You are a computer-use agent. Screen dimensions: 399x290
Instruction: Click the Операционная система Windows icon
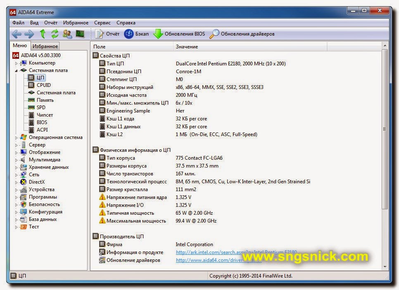coord(24,137)
